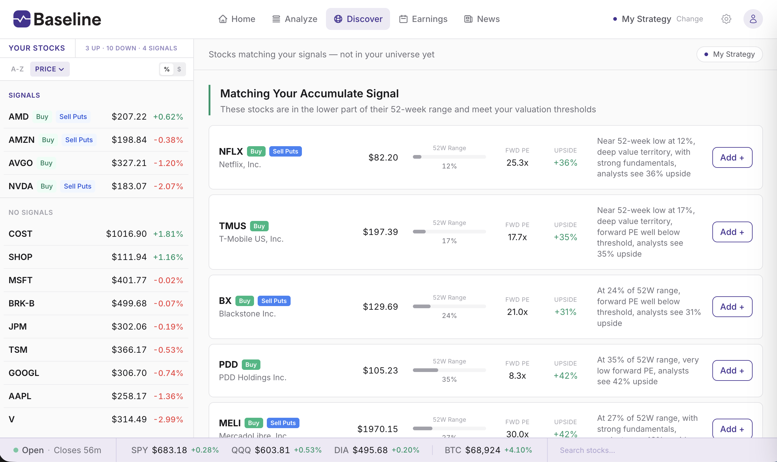
Task: Open the settings gear
Action: (726, 19)
